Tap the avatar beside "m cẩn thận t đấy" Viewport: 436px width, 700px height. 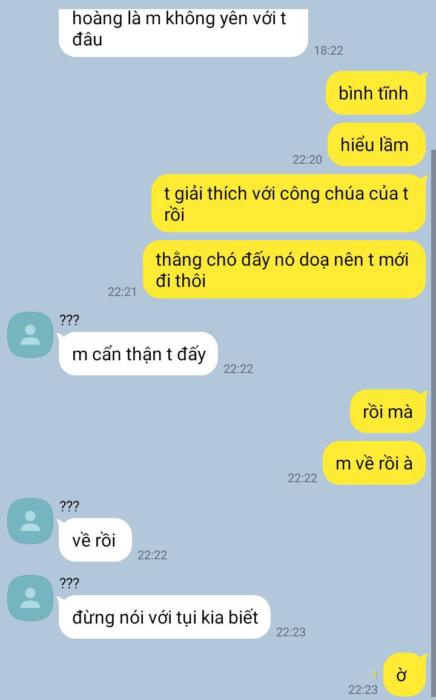(x=30, y=335)
